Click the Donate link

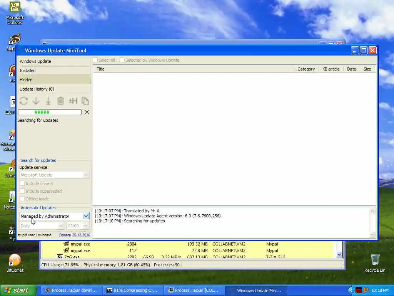pos(65,235)
